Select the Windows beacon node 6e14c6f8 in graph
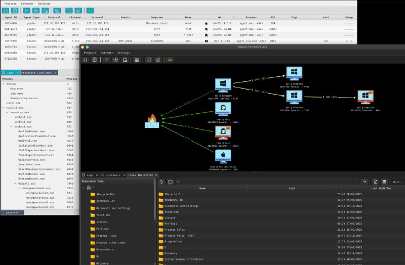Image resolution: width=405 pixels, height=265 pixels. click(223, 85)
